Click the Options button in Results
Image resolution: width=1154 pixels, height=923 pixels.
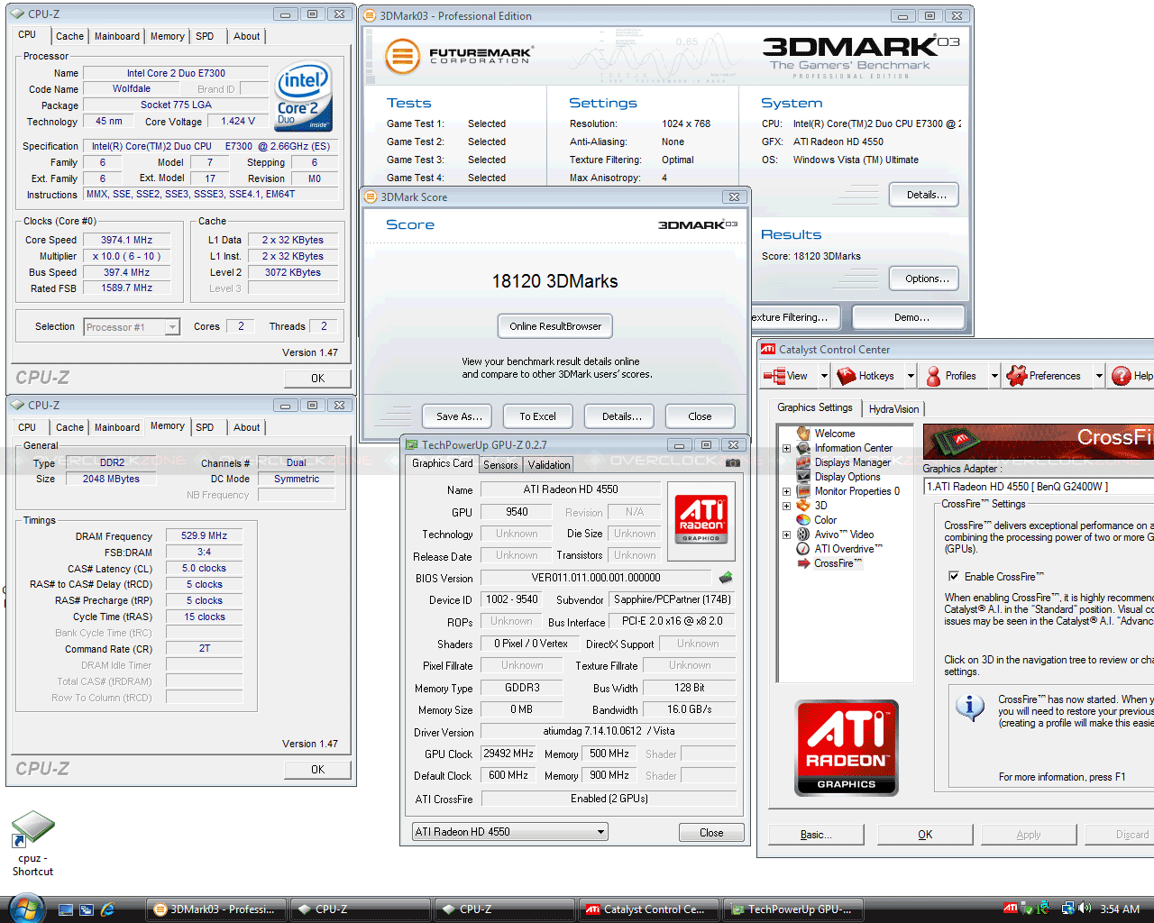click(926, 279)
